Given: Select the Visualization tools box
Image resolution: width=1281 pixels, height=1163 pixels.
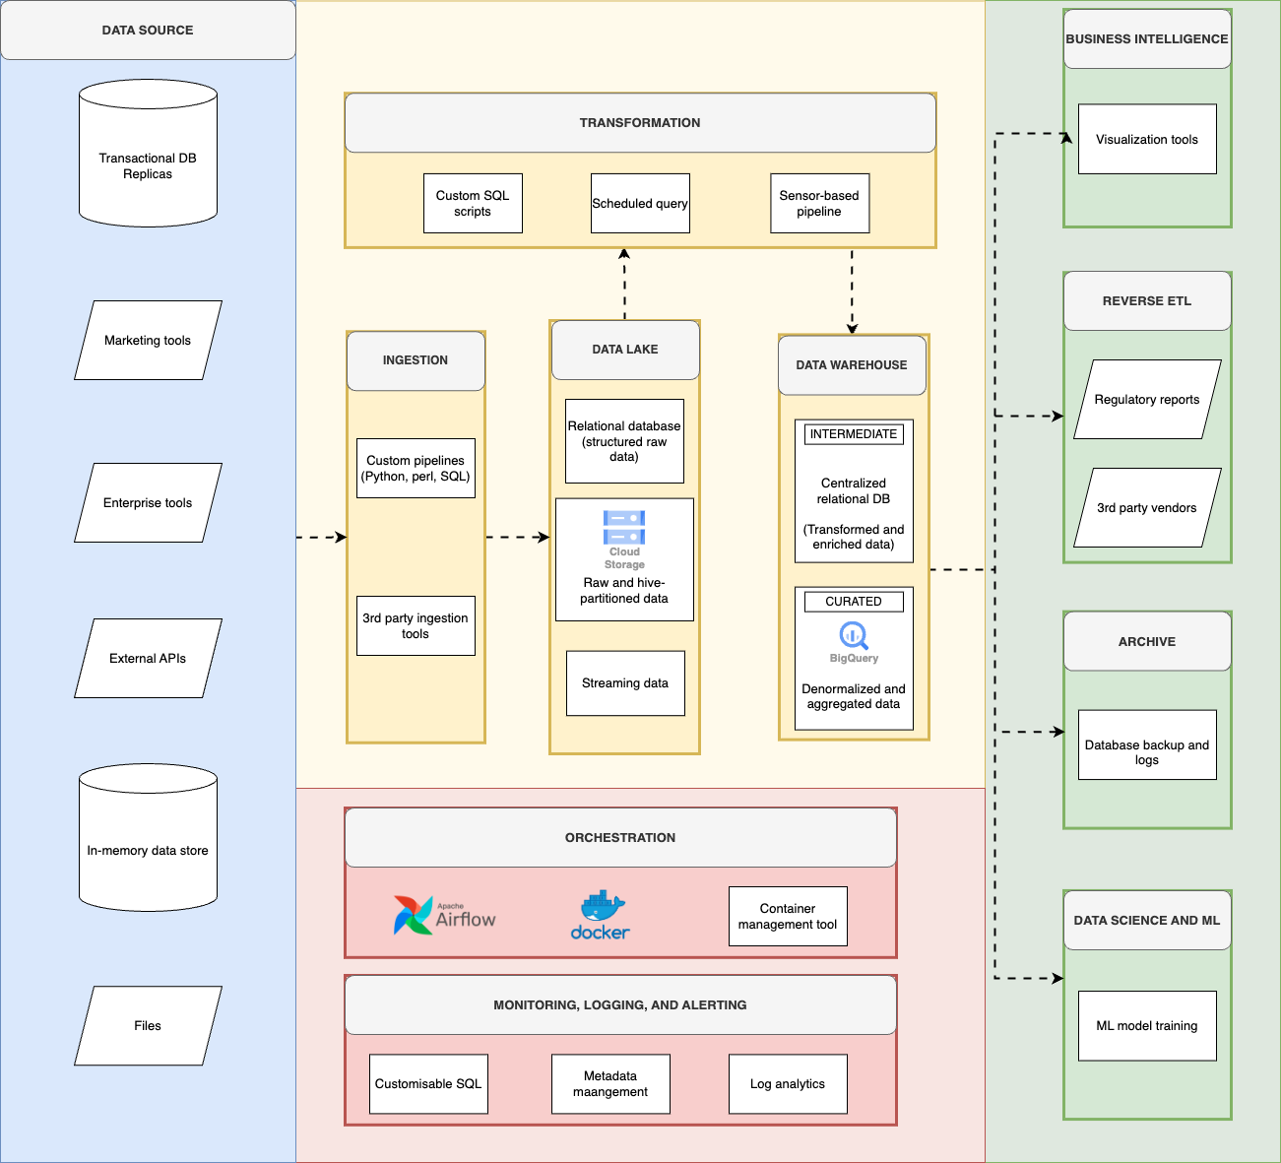Looking at the screenshot, I should pyautogui.click(x=1146, y=139).
